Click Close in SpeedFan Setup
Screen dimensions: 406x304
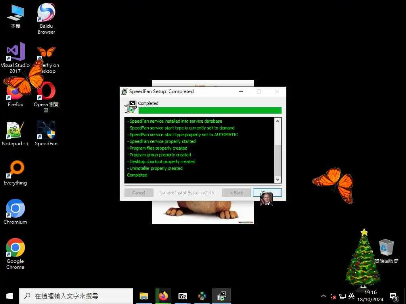coord(267,193)
